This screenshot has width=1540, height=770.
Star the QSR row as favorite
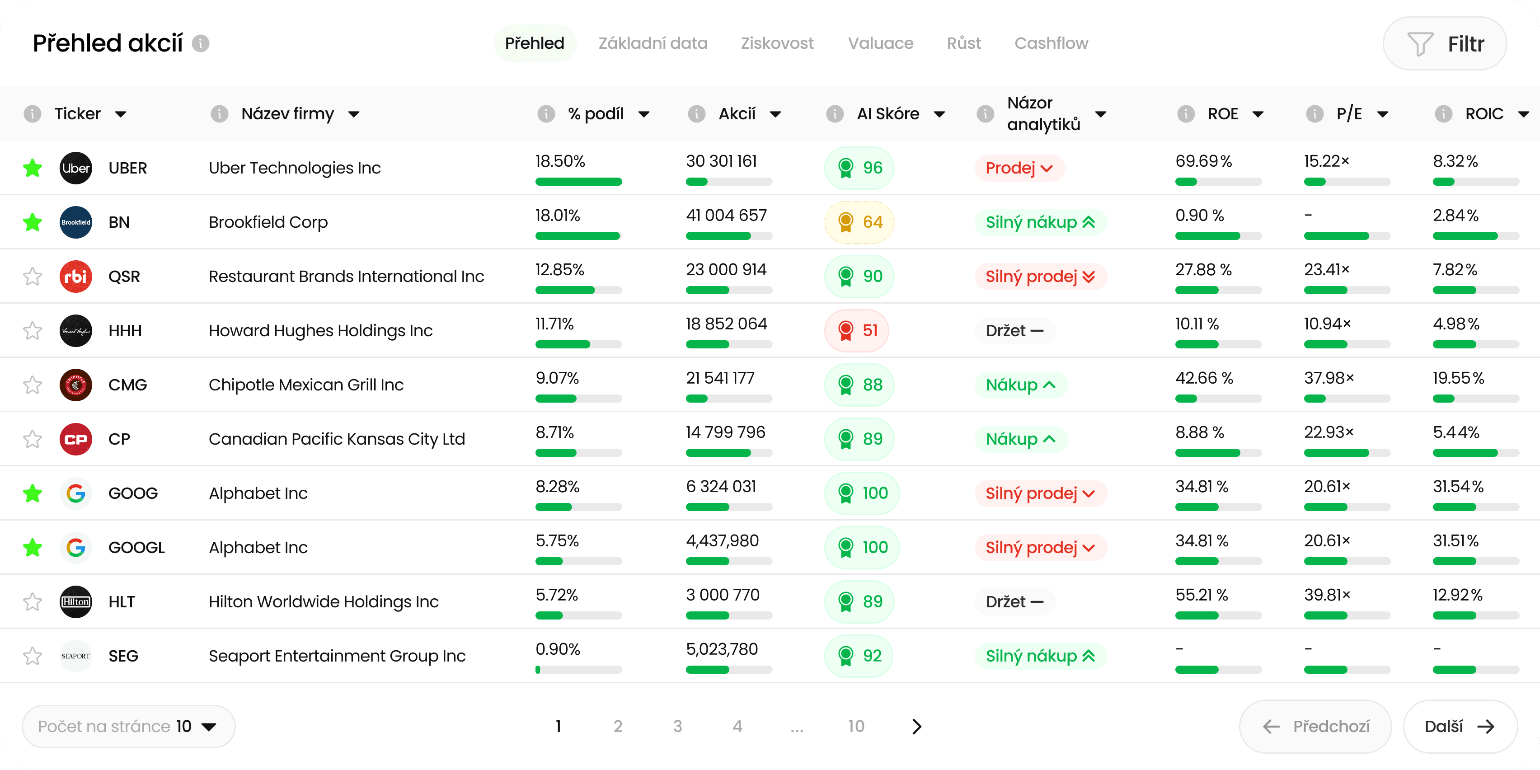click(x=32, y=276)
